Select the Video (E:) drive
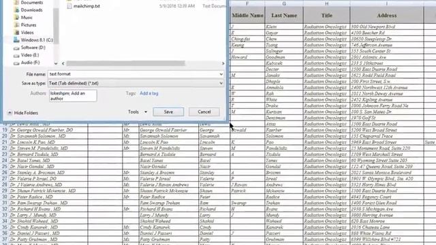 (x=30, y=55)
